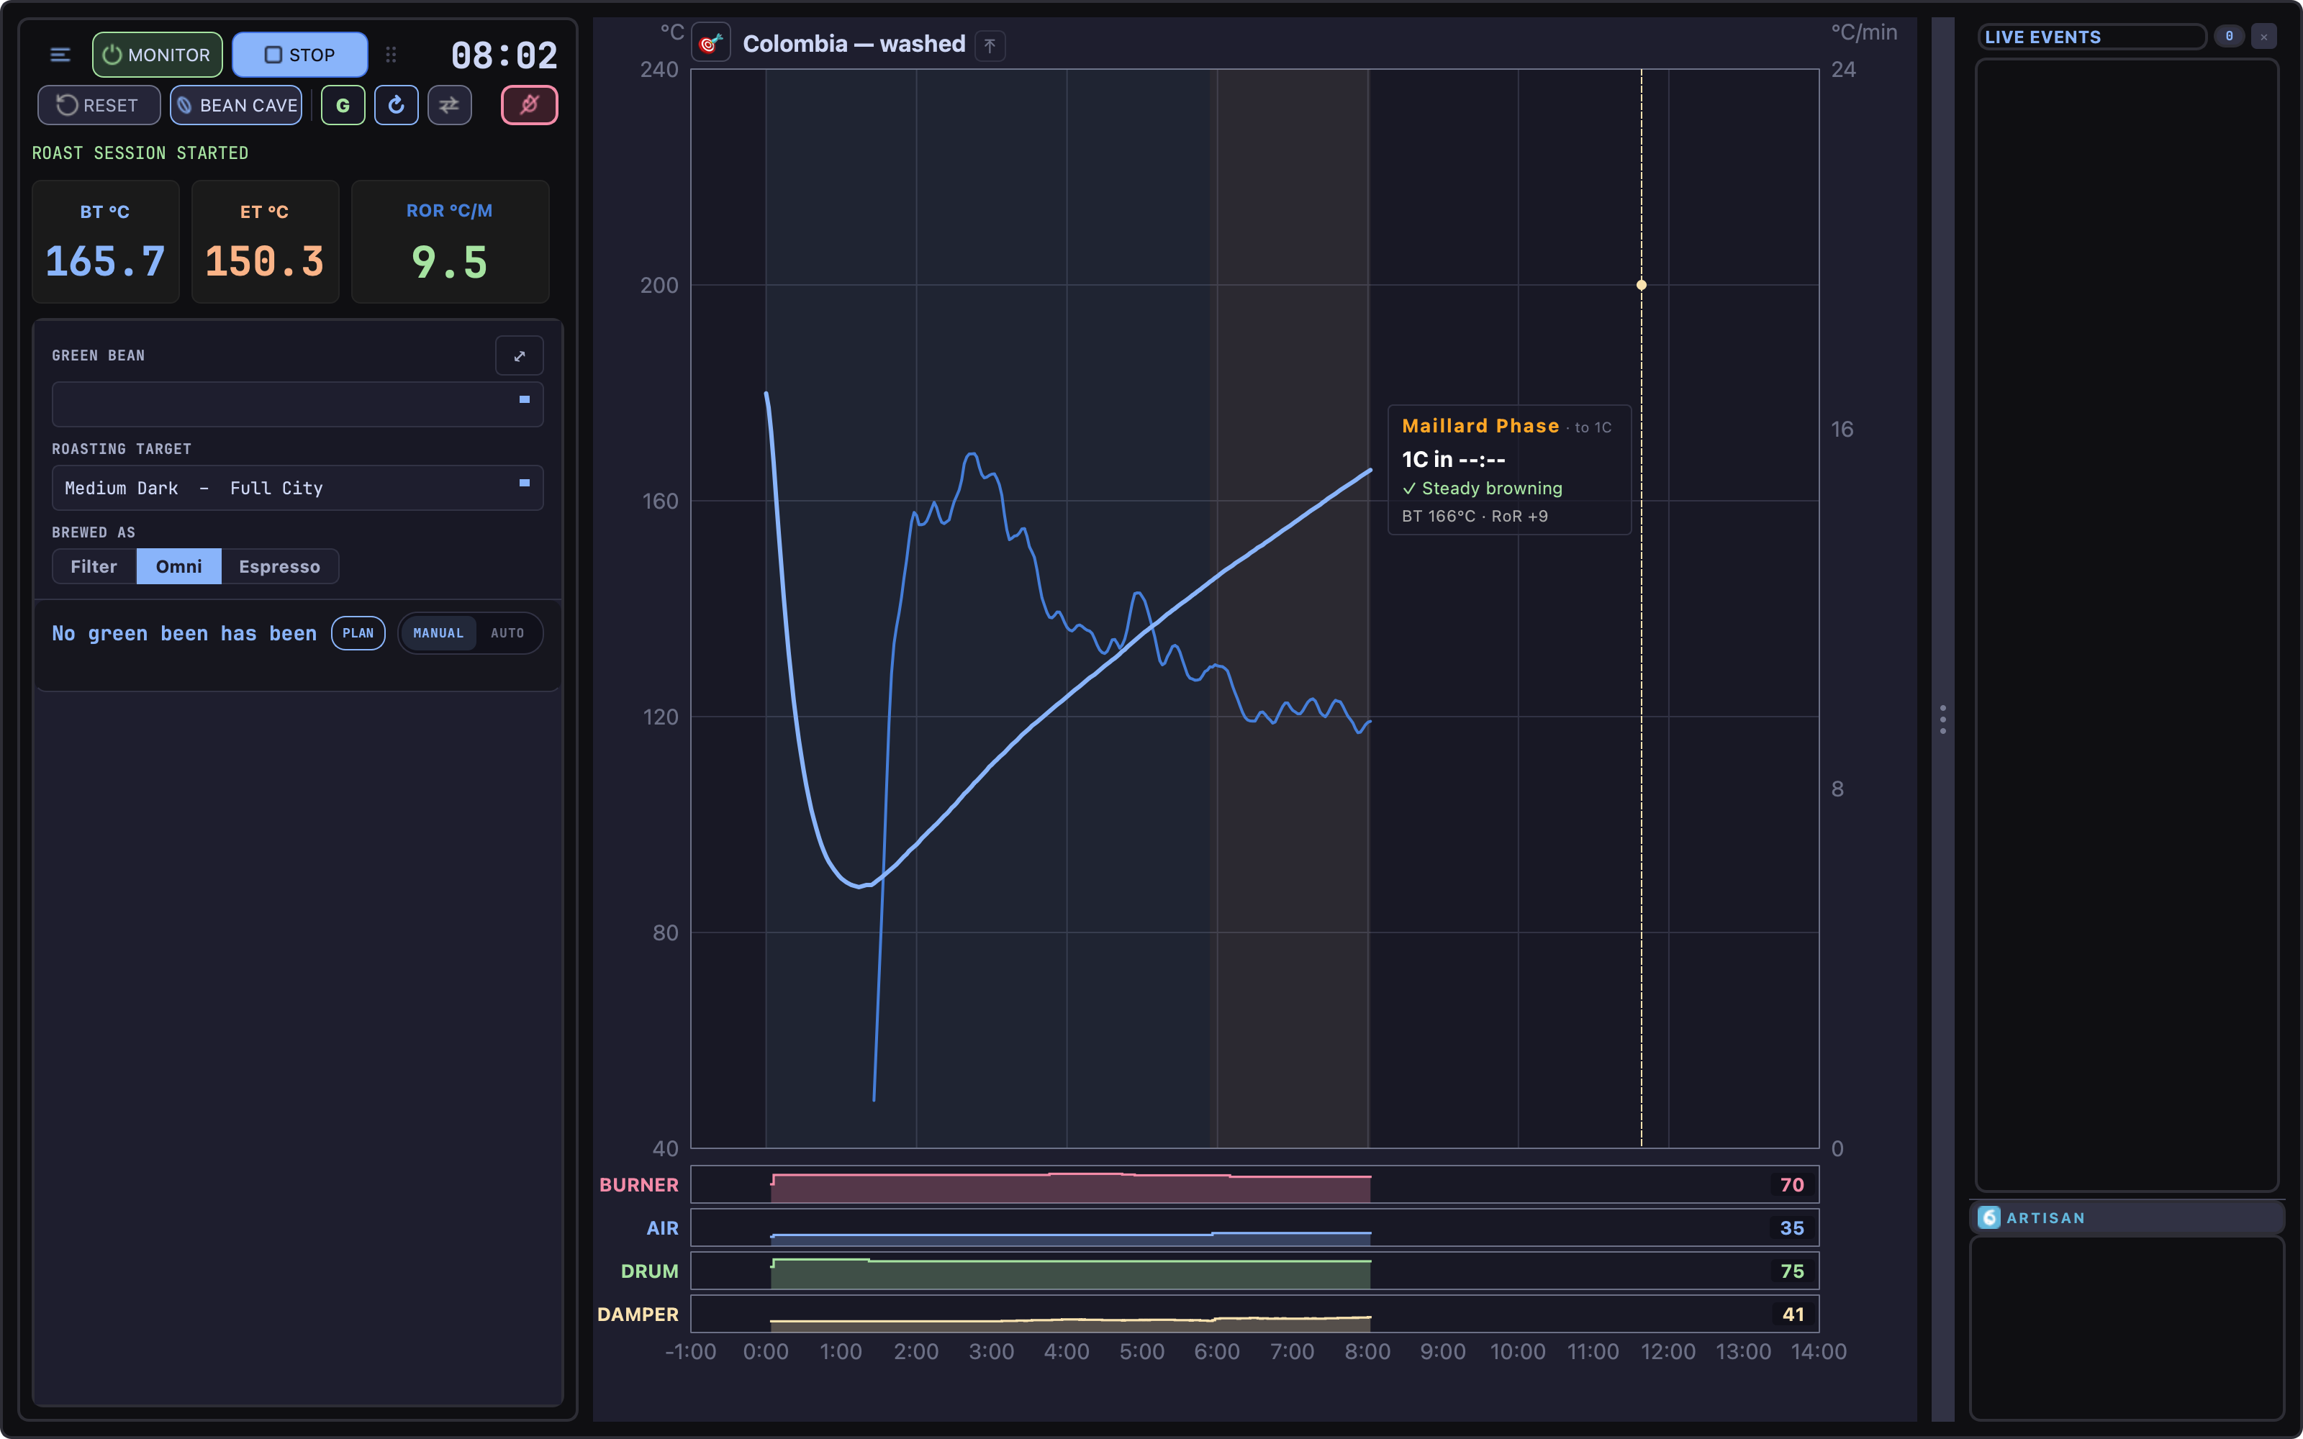Click the DAMPER value 41

click(x=1793, y=1313)
